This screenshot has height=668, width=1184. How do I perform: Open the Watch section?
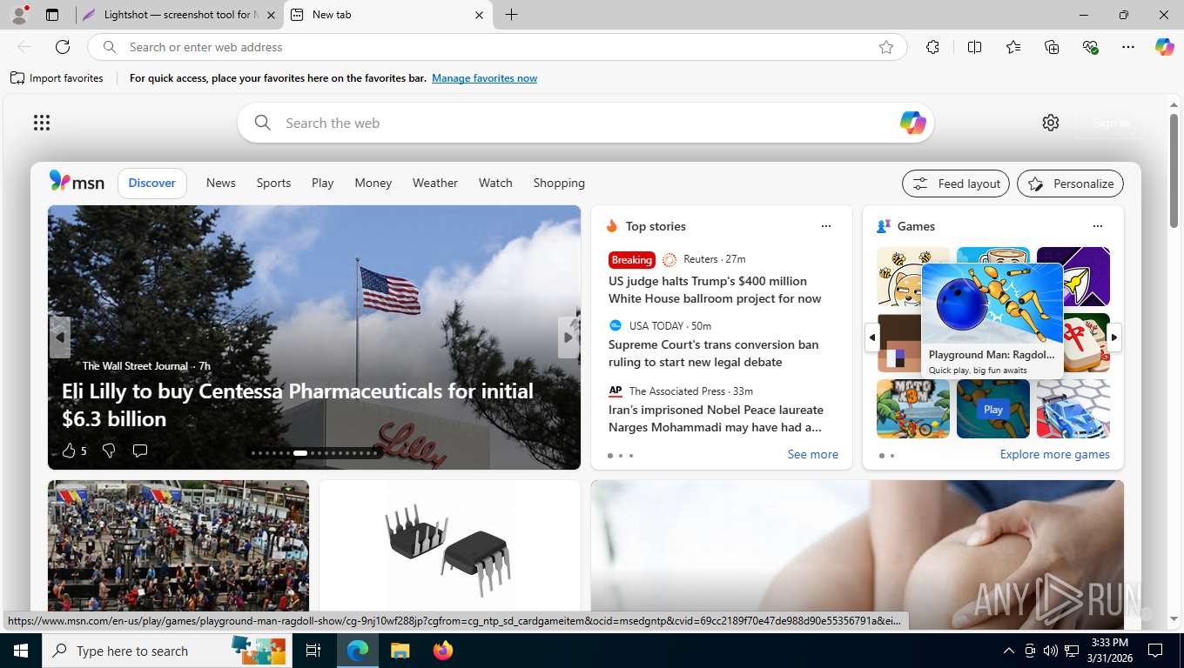click(495, 183)
